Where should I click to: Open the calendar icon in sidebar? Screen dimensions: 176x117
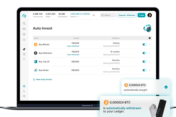tap(24, 54)
